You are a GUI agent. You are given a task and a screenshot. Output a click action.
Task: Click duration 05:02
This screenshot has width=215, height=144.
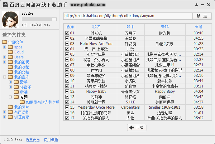[198, 118]
